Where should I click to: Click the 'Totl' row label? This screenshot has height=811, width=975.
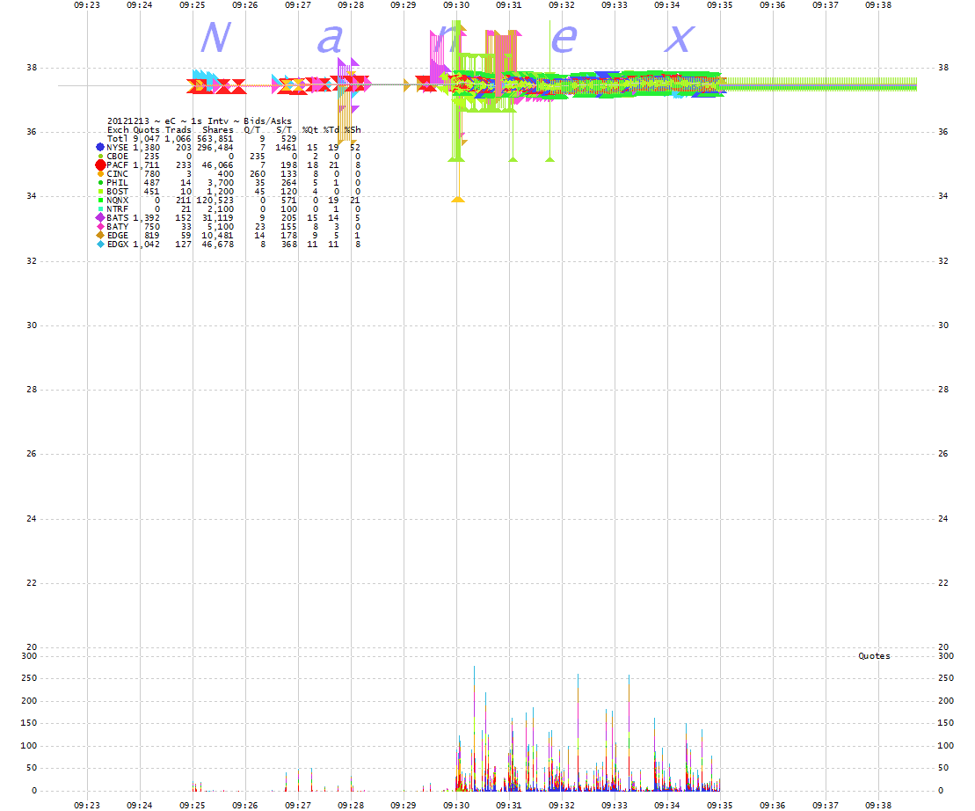point(118,139)
